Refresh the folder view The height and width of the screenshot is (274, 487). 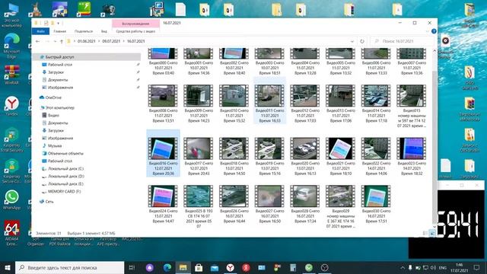362,41
